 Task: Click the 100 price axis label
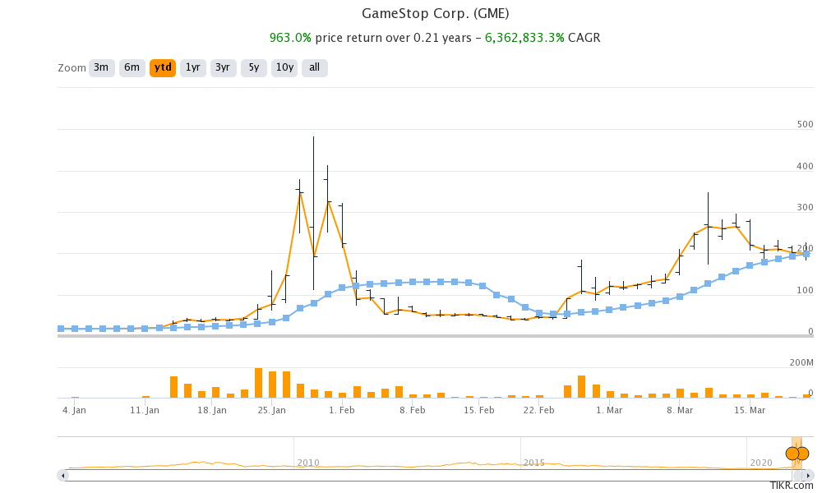[806, 290]
